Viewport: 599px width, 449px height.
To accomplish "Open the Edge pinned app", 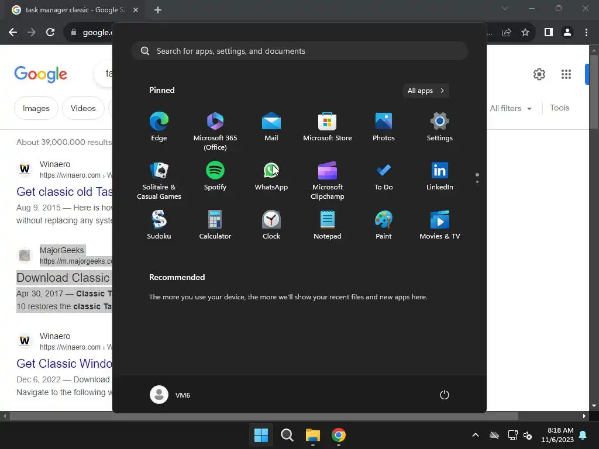I will point(159,127).
